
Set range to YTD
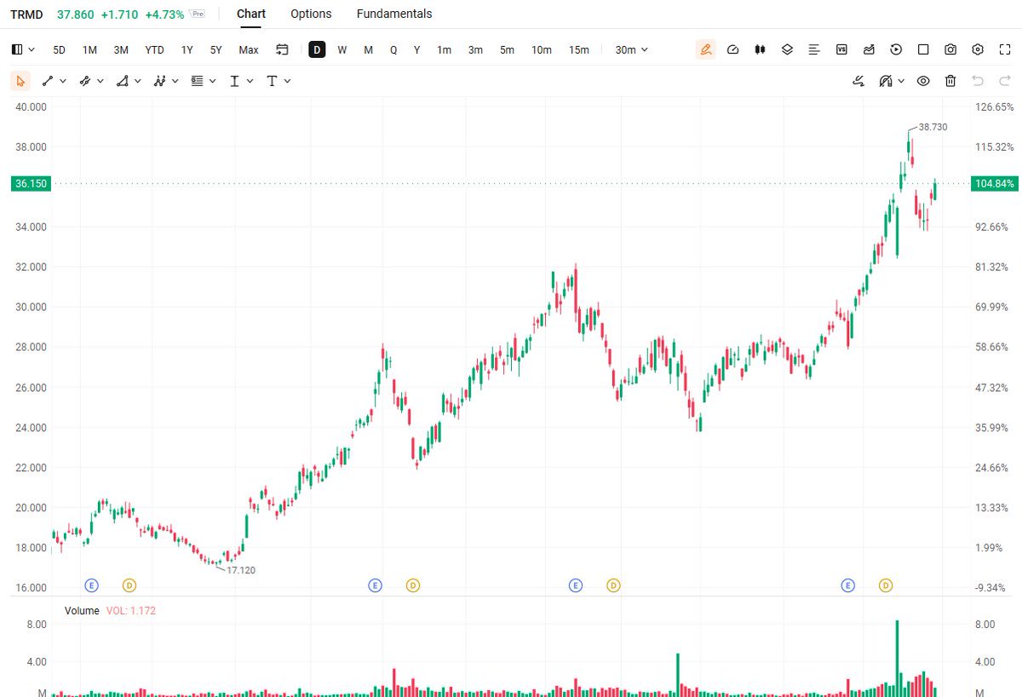[x=154, y=49]
